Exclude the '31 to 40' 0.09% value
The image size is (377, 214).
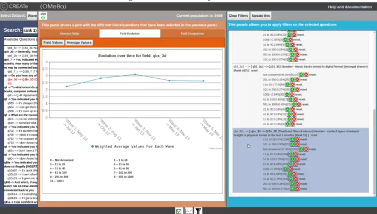coord(292,45)
